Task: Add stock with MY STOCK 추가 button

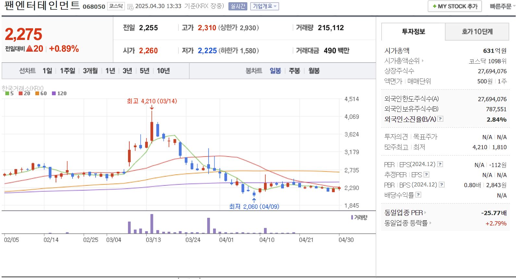Action: pyautogui.click(x=455, y=6)
